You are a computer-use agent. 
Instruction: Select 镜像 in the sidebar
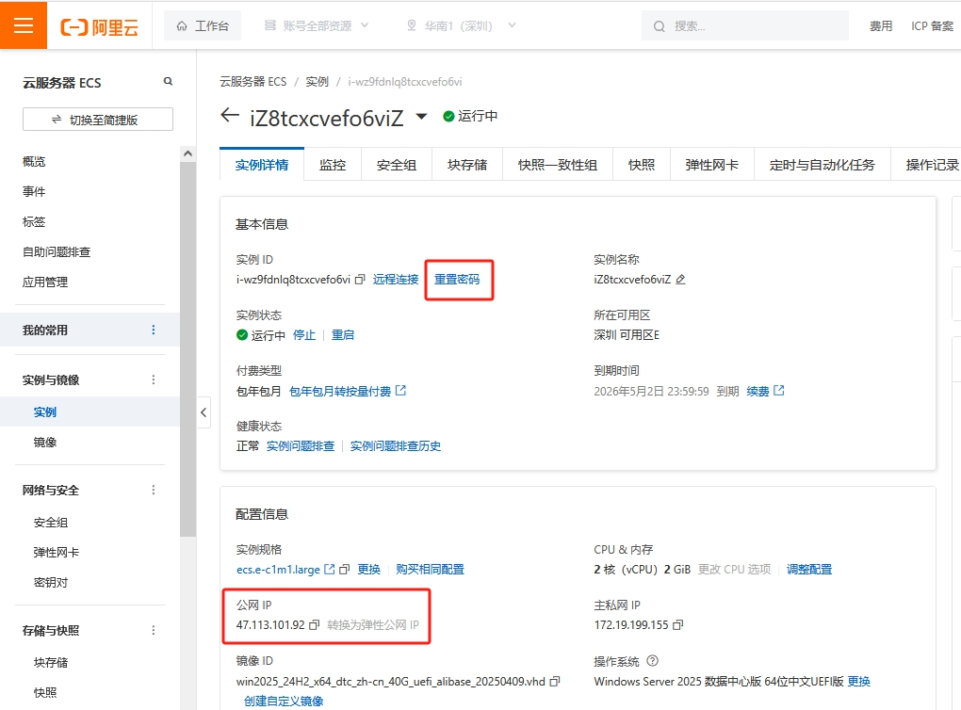click(44, 443)
